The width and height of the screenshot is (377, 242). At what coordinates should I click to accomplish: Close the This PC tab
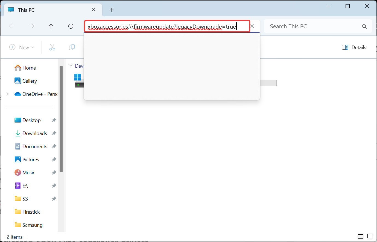click(x=93, y=10)
